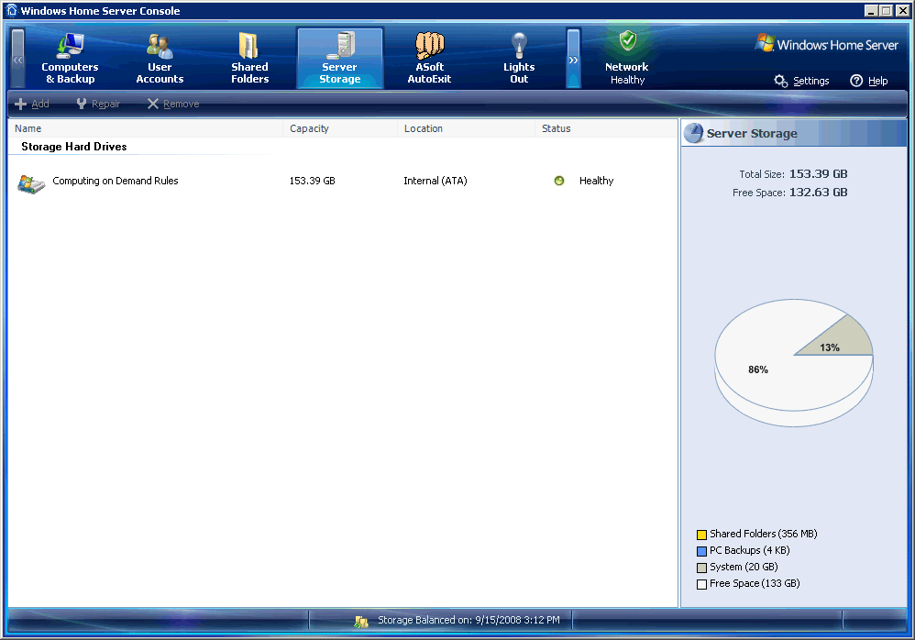Click the System (20 GB) legend label

pyautogui.click(x=744, y=567)
